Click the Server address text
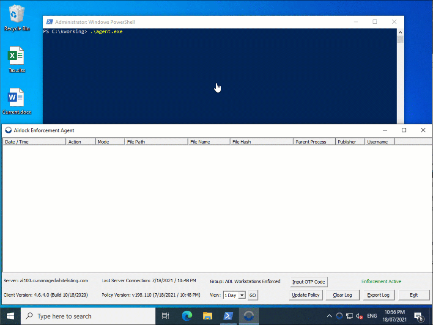Viewport: 433px width, 325px height. point(46,281)
